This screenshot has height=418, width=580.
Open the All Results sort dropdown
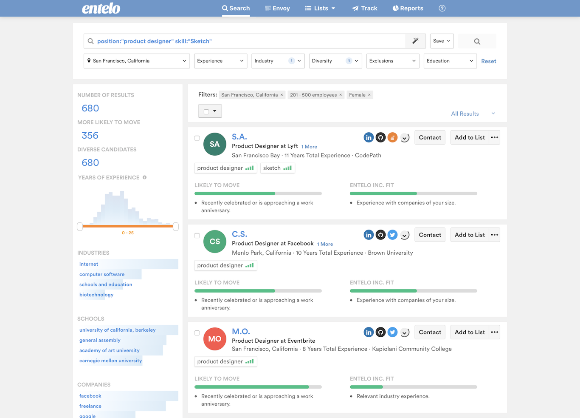click(x=473, y=114)
